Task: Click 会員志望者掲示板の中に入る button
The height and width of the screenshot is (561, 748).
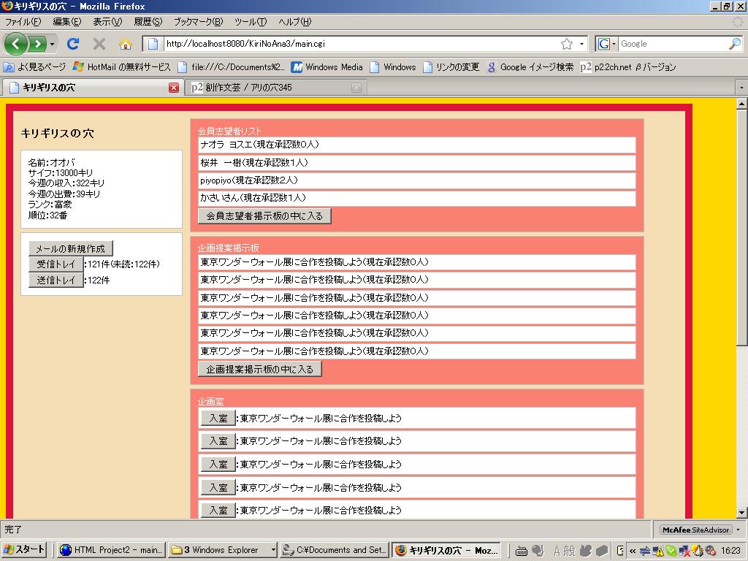Action: point(264,215)
